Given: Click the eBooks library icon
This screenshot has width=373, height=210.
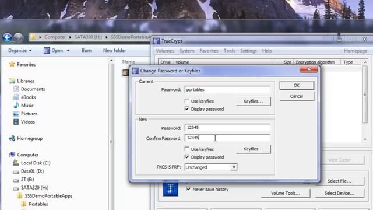Looking at the screenshot, I should (x=16, y=97).
